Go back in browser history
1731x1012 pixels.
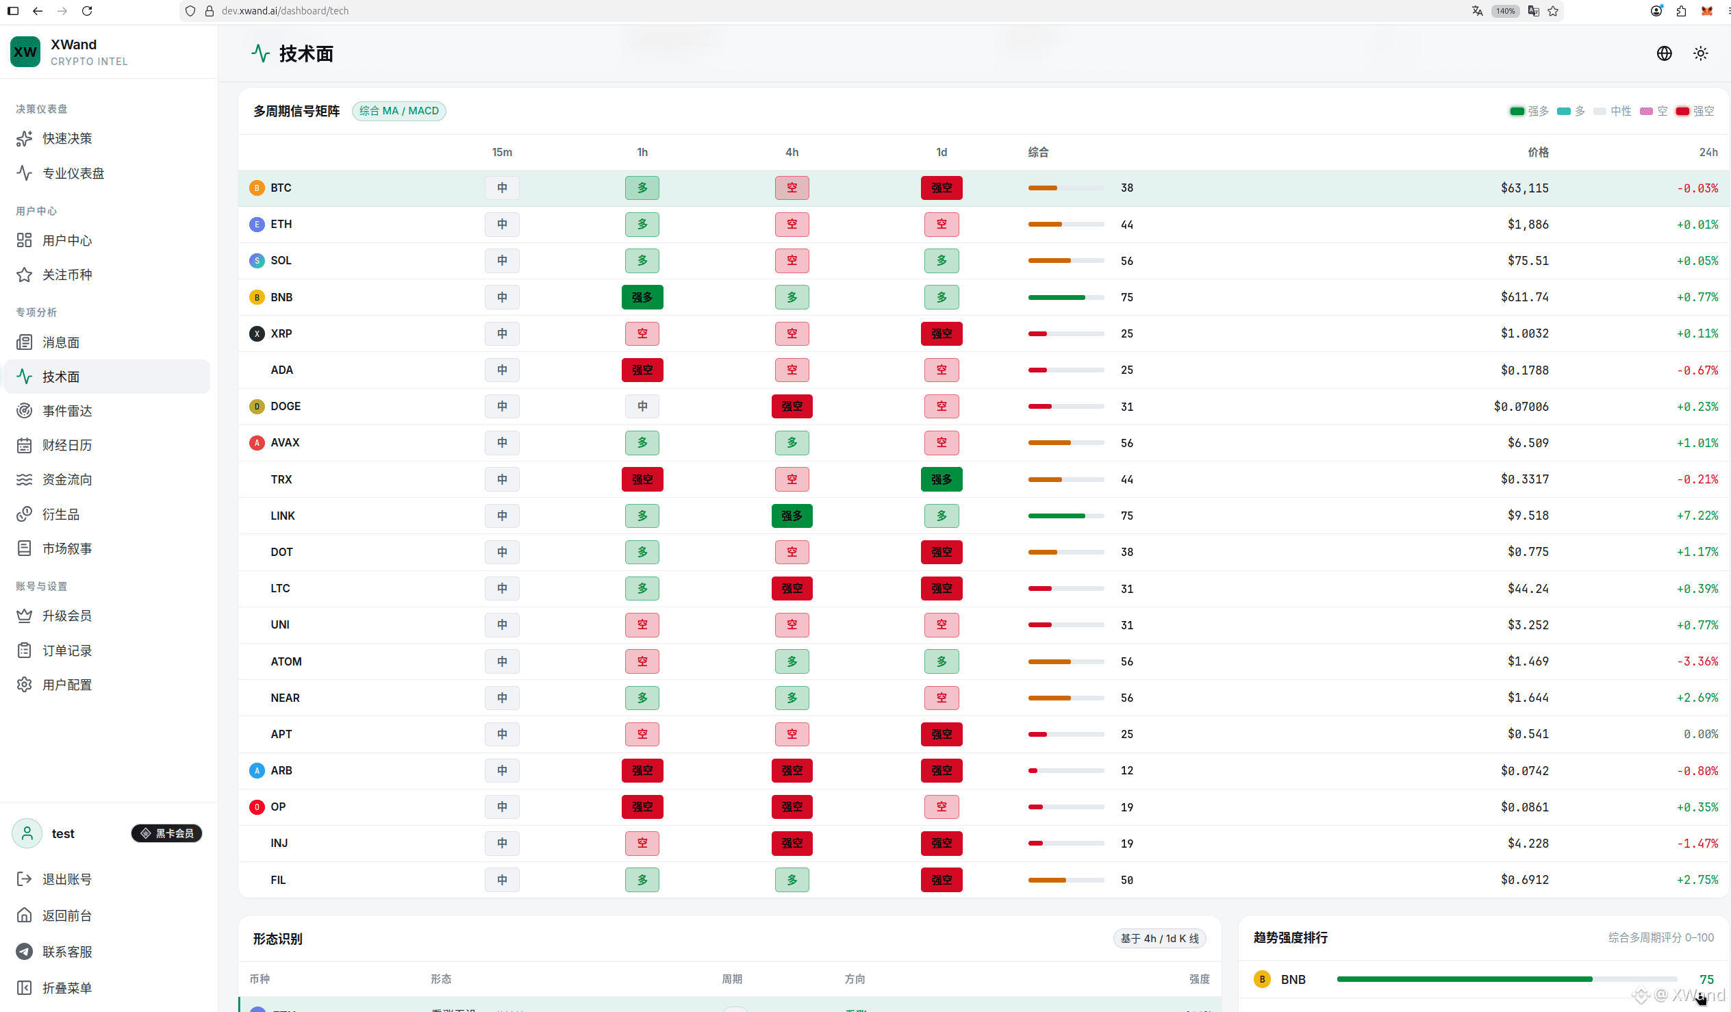[x=38, y=11]
